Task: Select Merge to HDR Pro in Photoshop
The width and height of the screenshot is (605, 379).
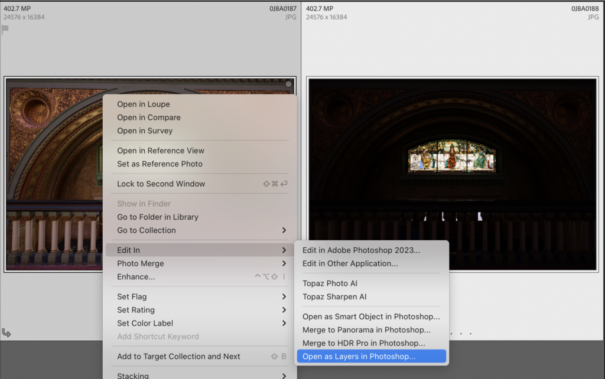Action: tap(363, 343)
